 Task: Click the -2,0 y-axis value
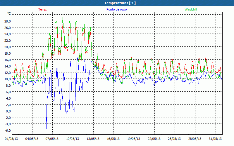(8, 117)
